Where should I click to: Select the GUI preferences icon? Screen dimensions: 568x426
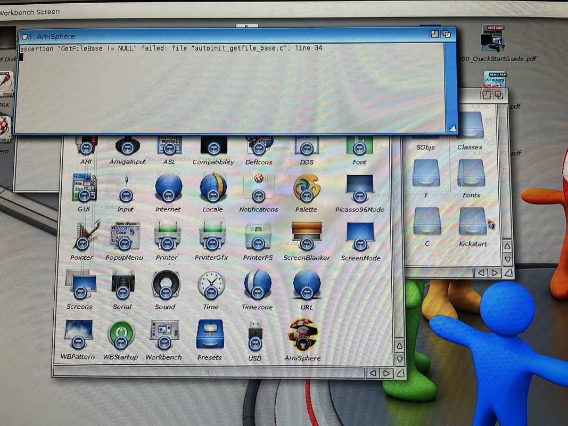pos(84,187)
